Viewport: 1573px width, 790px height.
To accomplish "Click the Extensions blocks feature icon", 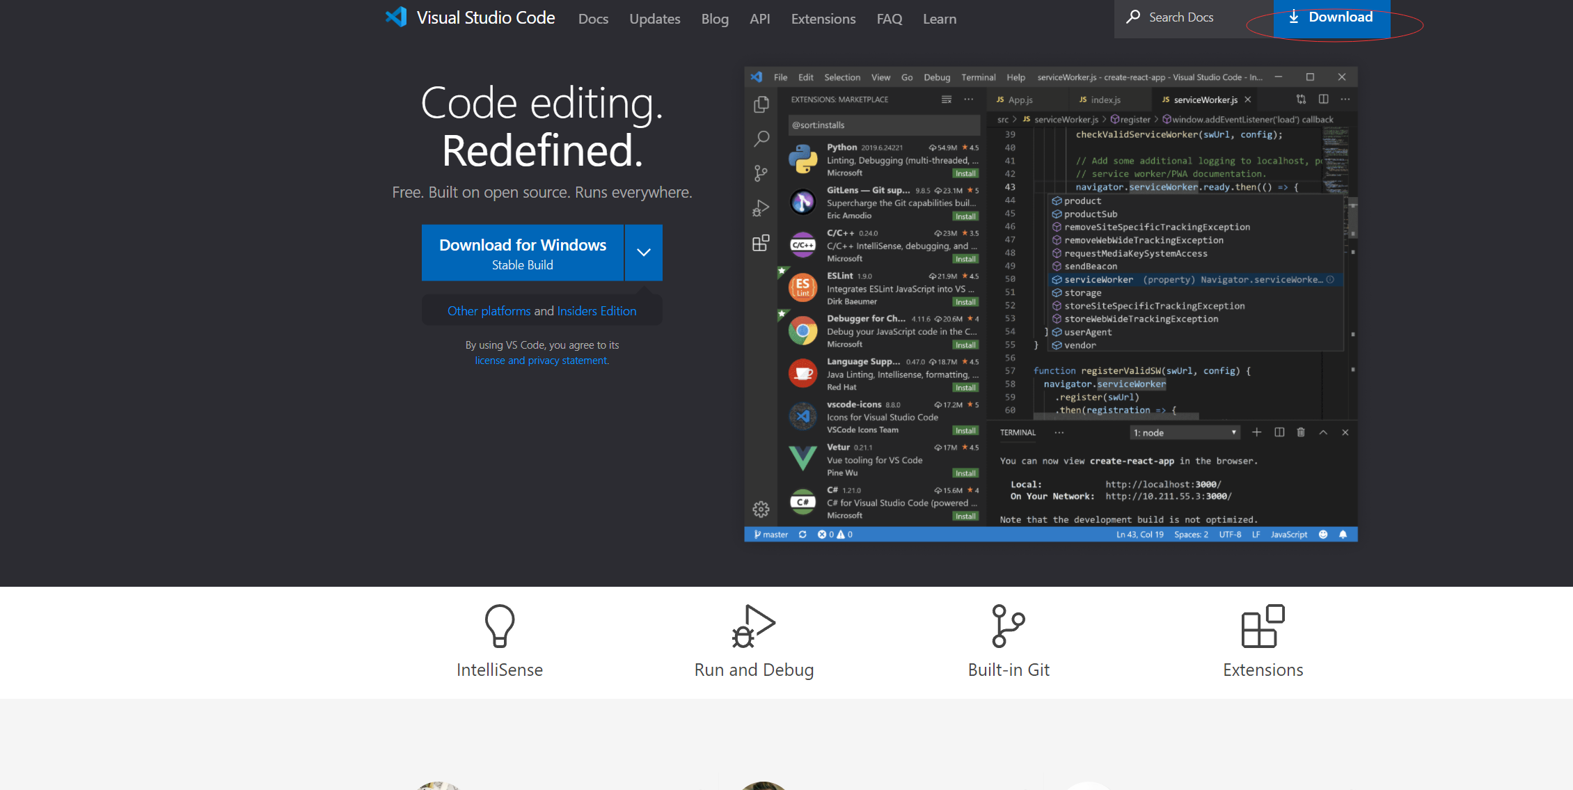I will (1263, 626).
